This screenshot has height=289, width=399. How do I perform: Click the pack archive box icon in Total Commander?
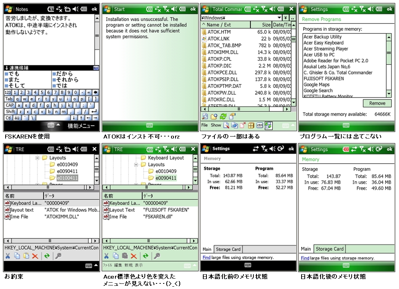[251, 125]
